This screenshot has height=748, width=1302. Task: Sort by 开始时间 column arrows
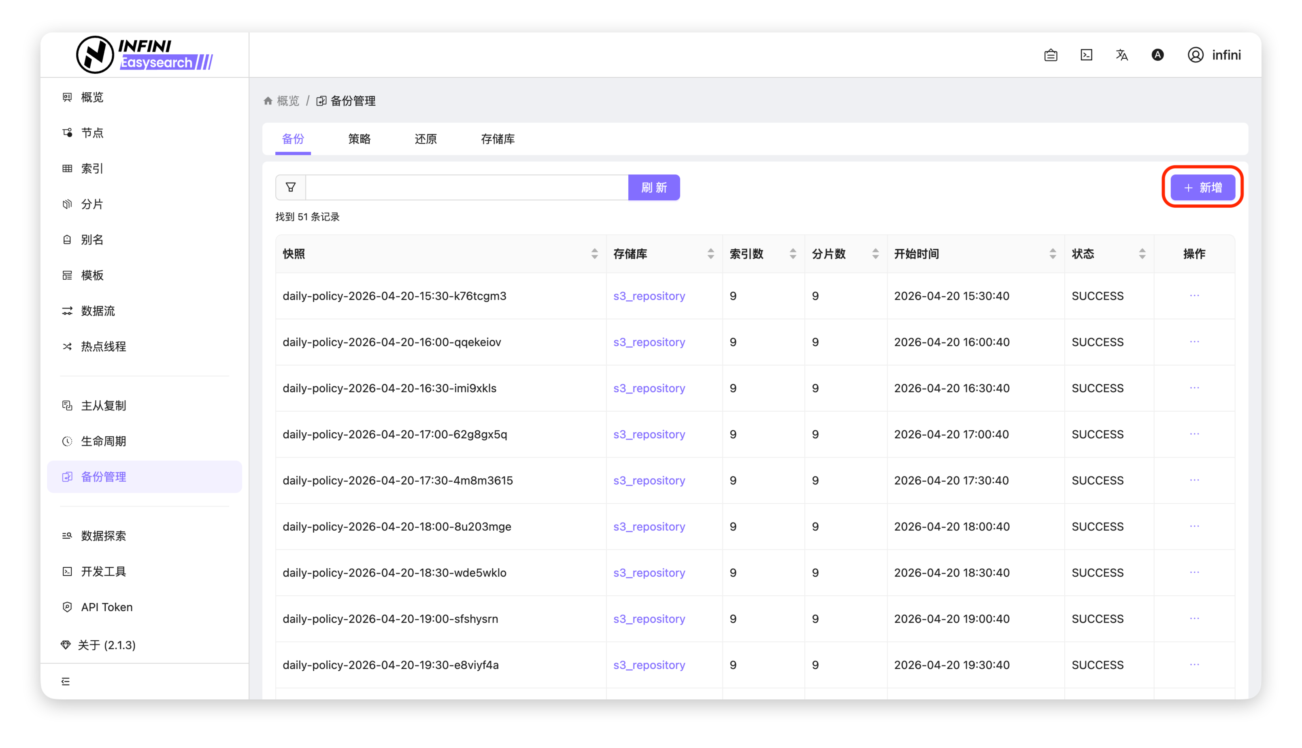point(1052,254)
